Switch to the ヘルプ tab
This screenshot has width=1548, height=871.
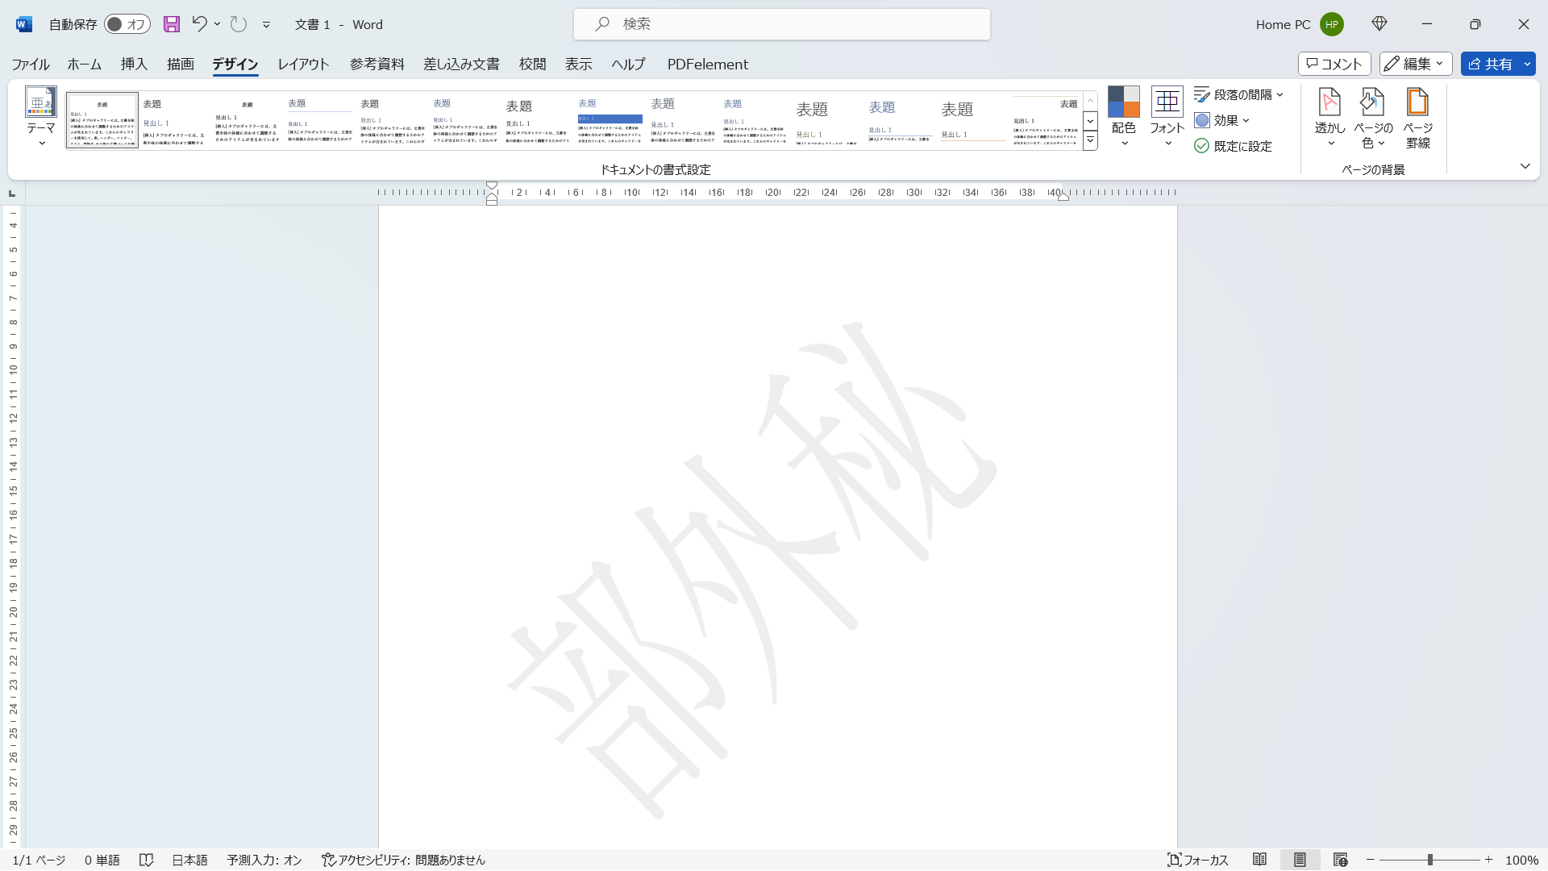[628, 64]
